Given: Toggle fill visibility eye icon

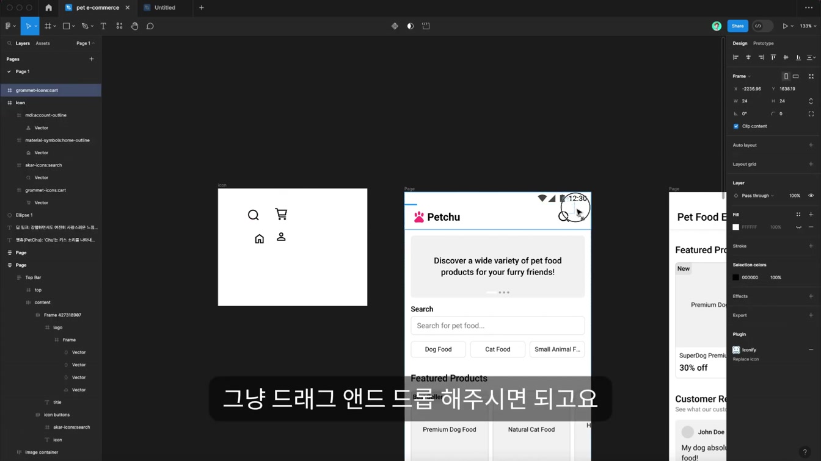Looking at the screenshot, I should pyautogui.click(x=798, y=227).
